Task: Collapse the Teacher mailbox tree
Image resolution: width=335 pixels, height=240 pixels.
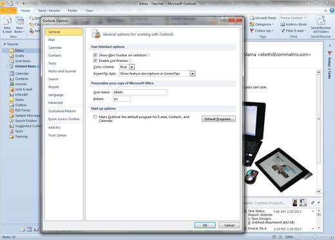Action: tap(5, 44)
